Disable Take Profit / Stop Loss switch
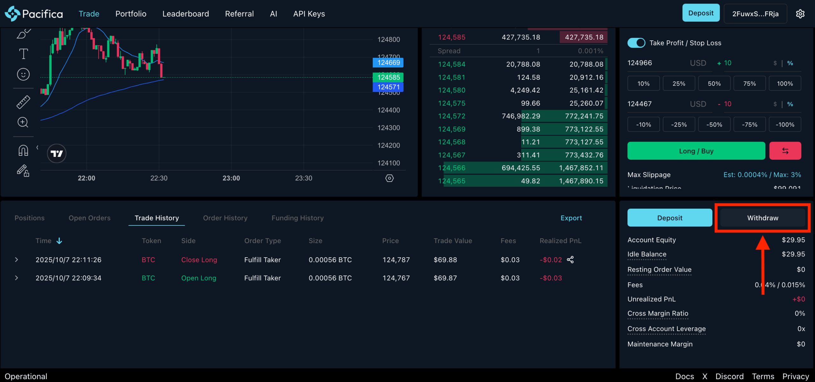Viewport: 815px width, 382px height. [x=636, y=43]
